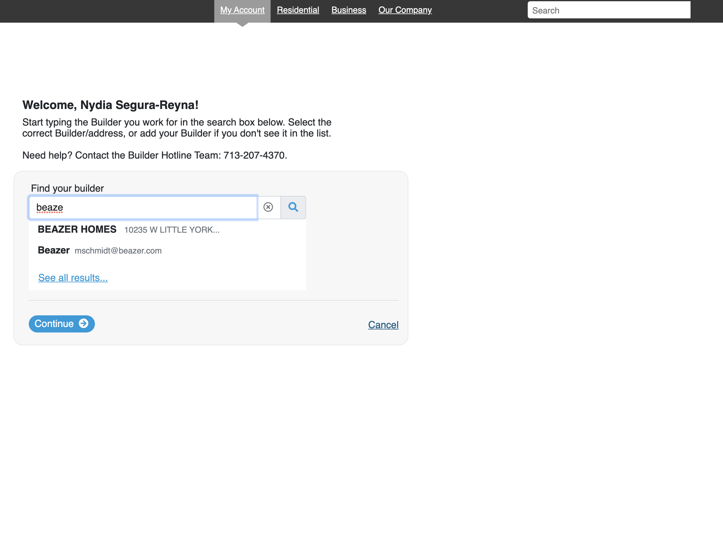The width and height of the screenshot is (723, 537).
Task: Click the blue magnifying glass search icon
Action: click(293, 207)
